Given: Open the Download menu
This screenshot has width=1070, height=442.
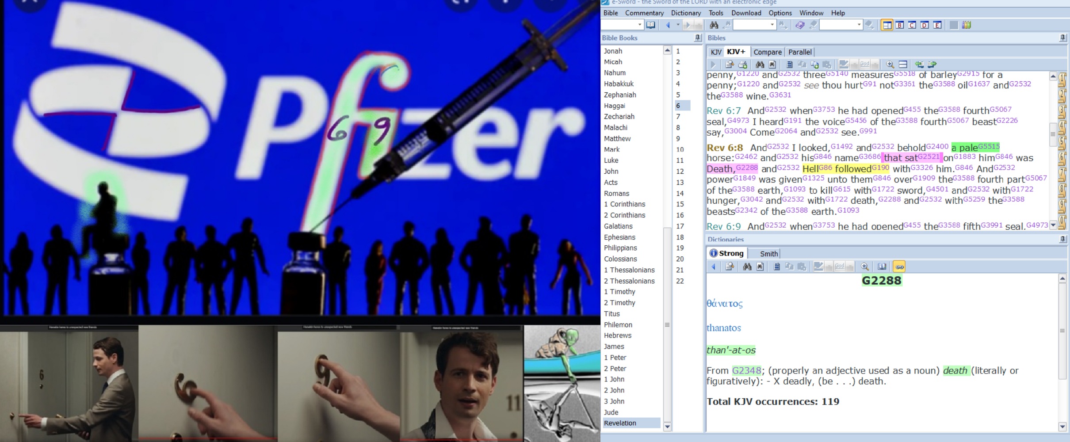Looking at the screenshot, I should (x=746, y=13).
